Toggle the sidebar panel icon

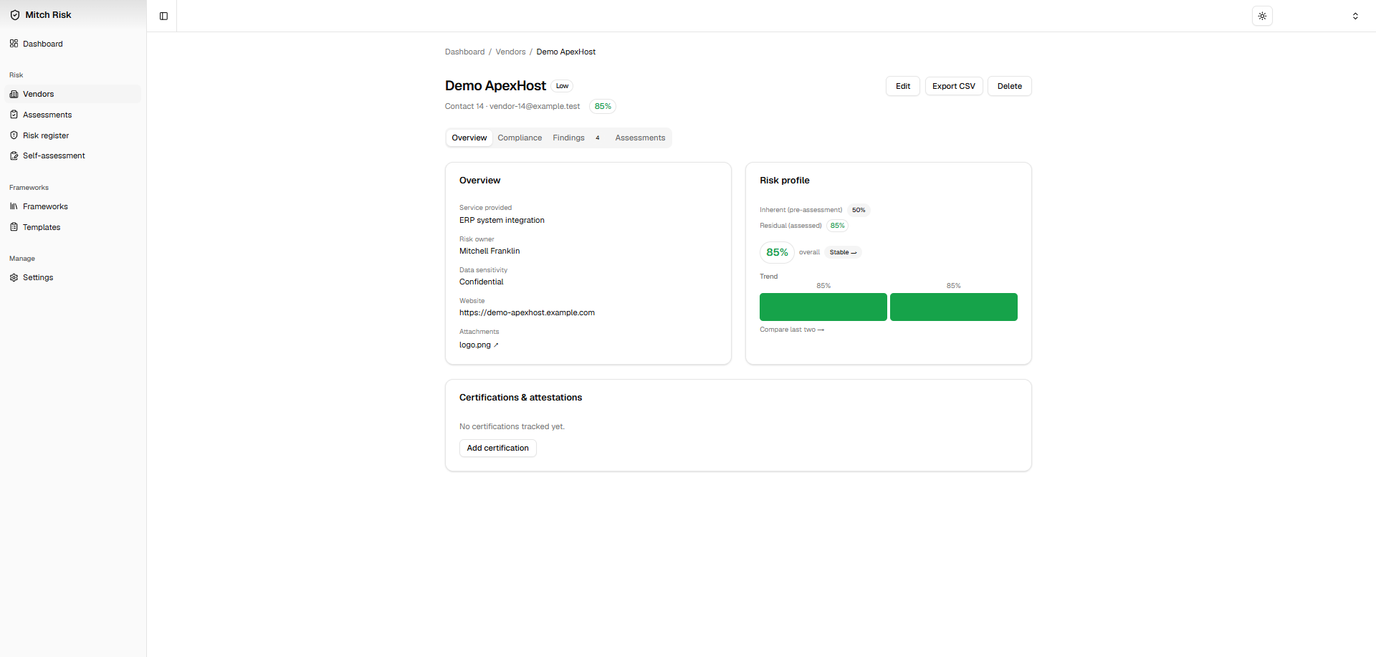coord(163,16)
